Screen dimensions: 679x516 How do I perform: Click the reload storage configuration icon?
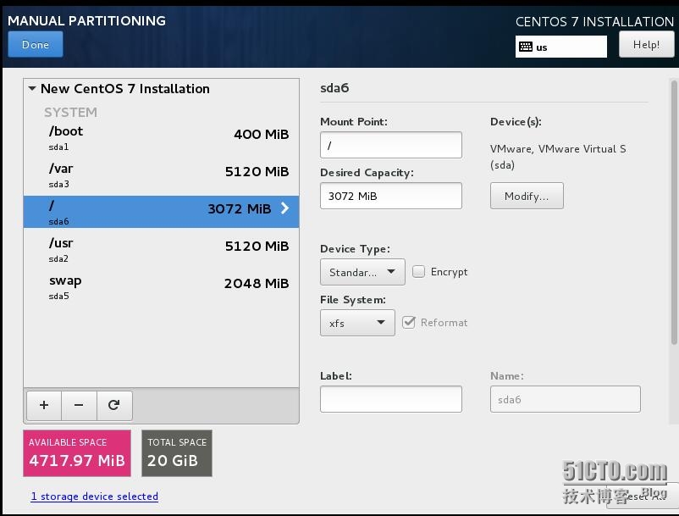114,406
